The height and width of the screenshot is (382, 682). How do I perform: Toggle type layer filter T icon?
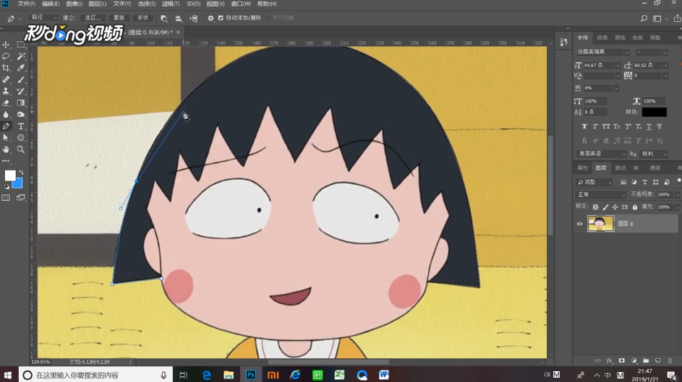(x=644, y=182)
